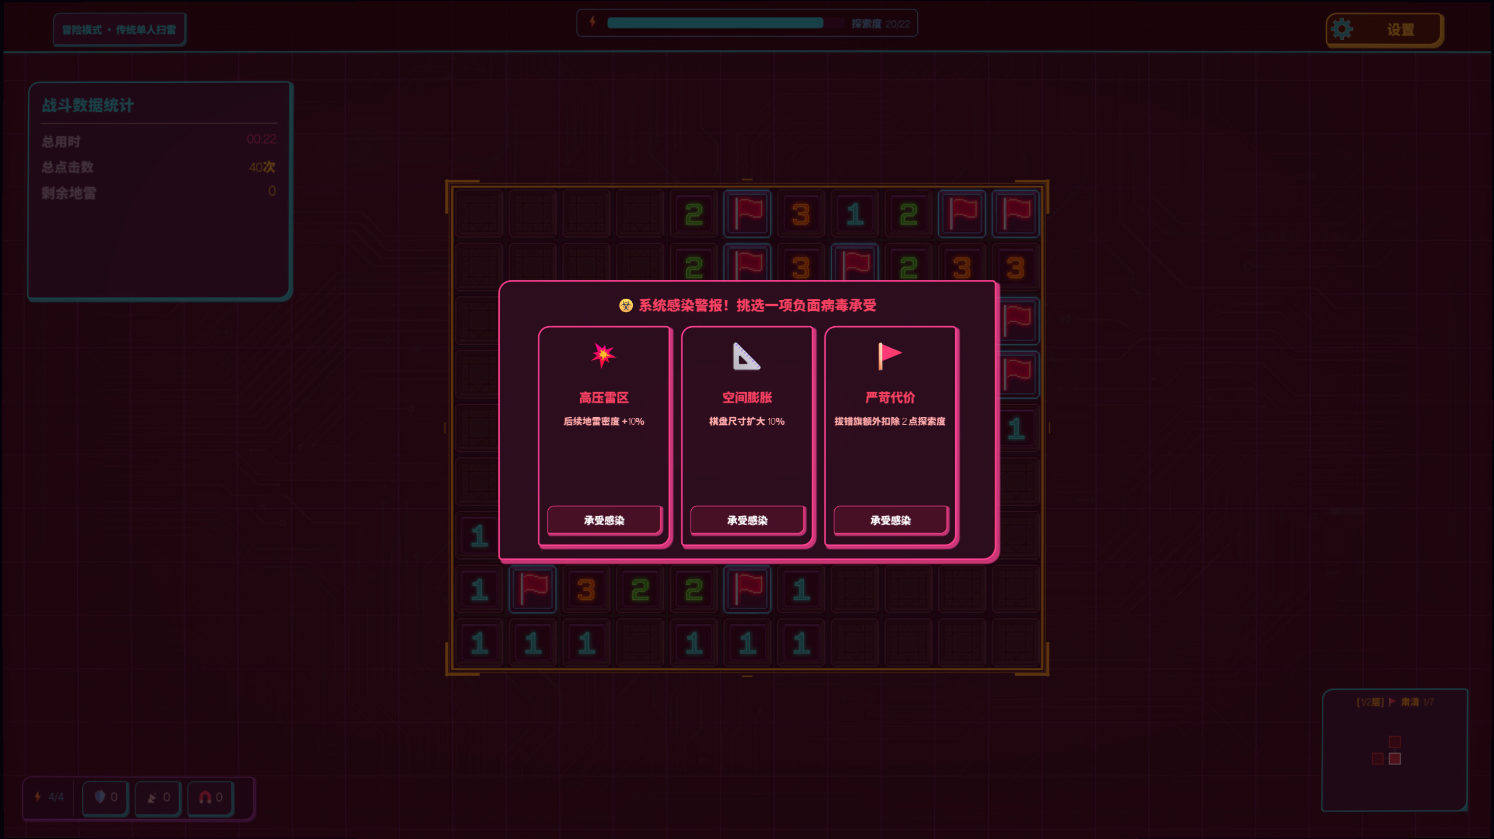Click the lightning energy icon showing 4/4
Viewport: 1494px width, 839px height.
(x=38, y=796)
